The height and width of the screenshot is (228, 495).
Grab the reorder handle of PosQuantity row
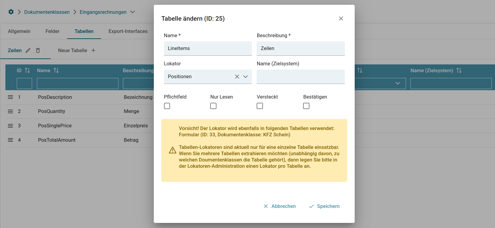click(10, 111)
